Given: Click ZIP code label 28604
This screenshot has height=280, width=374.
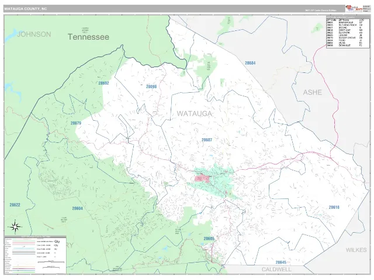Looking at the screenshot, I should coord(77,208).
